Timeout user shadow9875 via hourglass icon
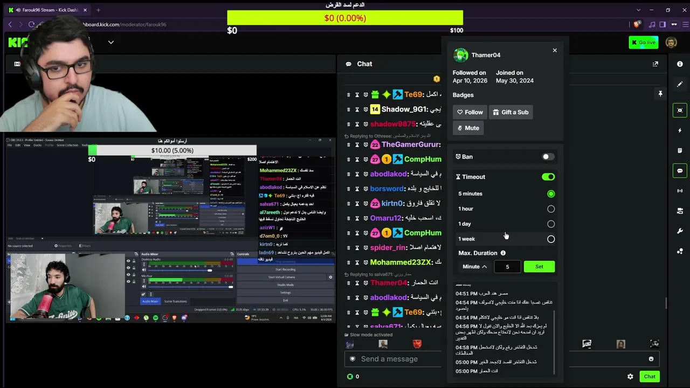This screenshot has width=690, height=388. [357, 124]
